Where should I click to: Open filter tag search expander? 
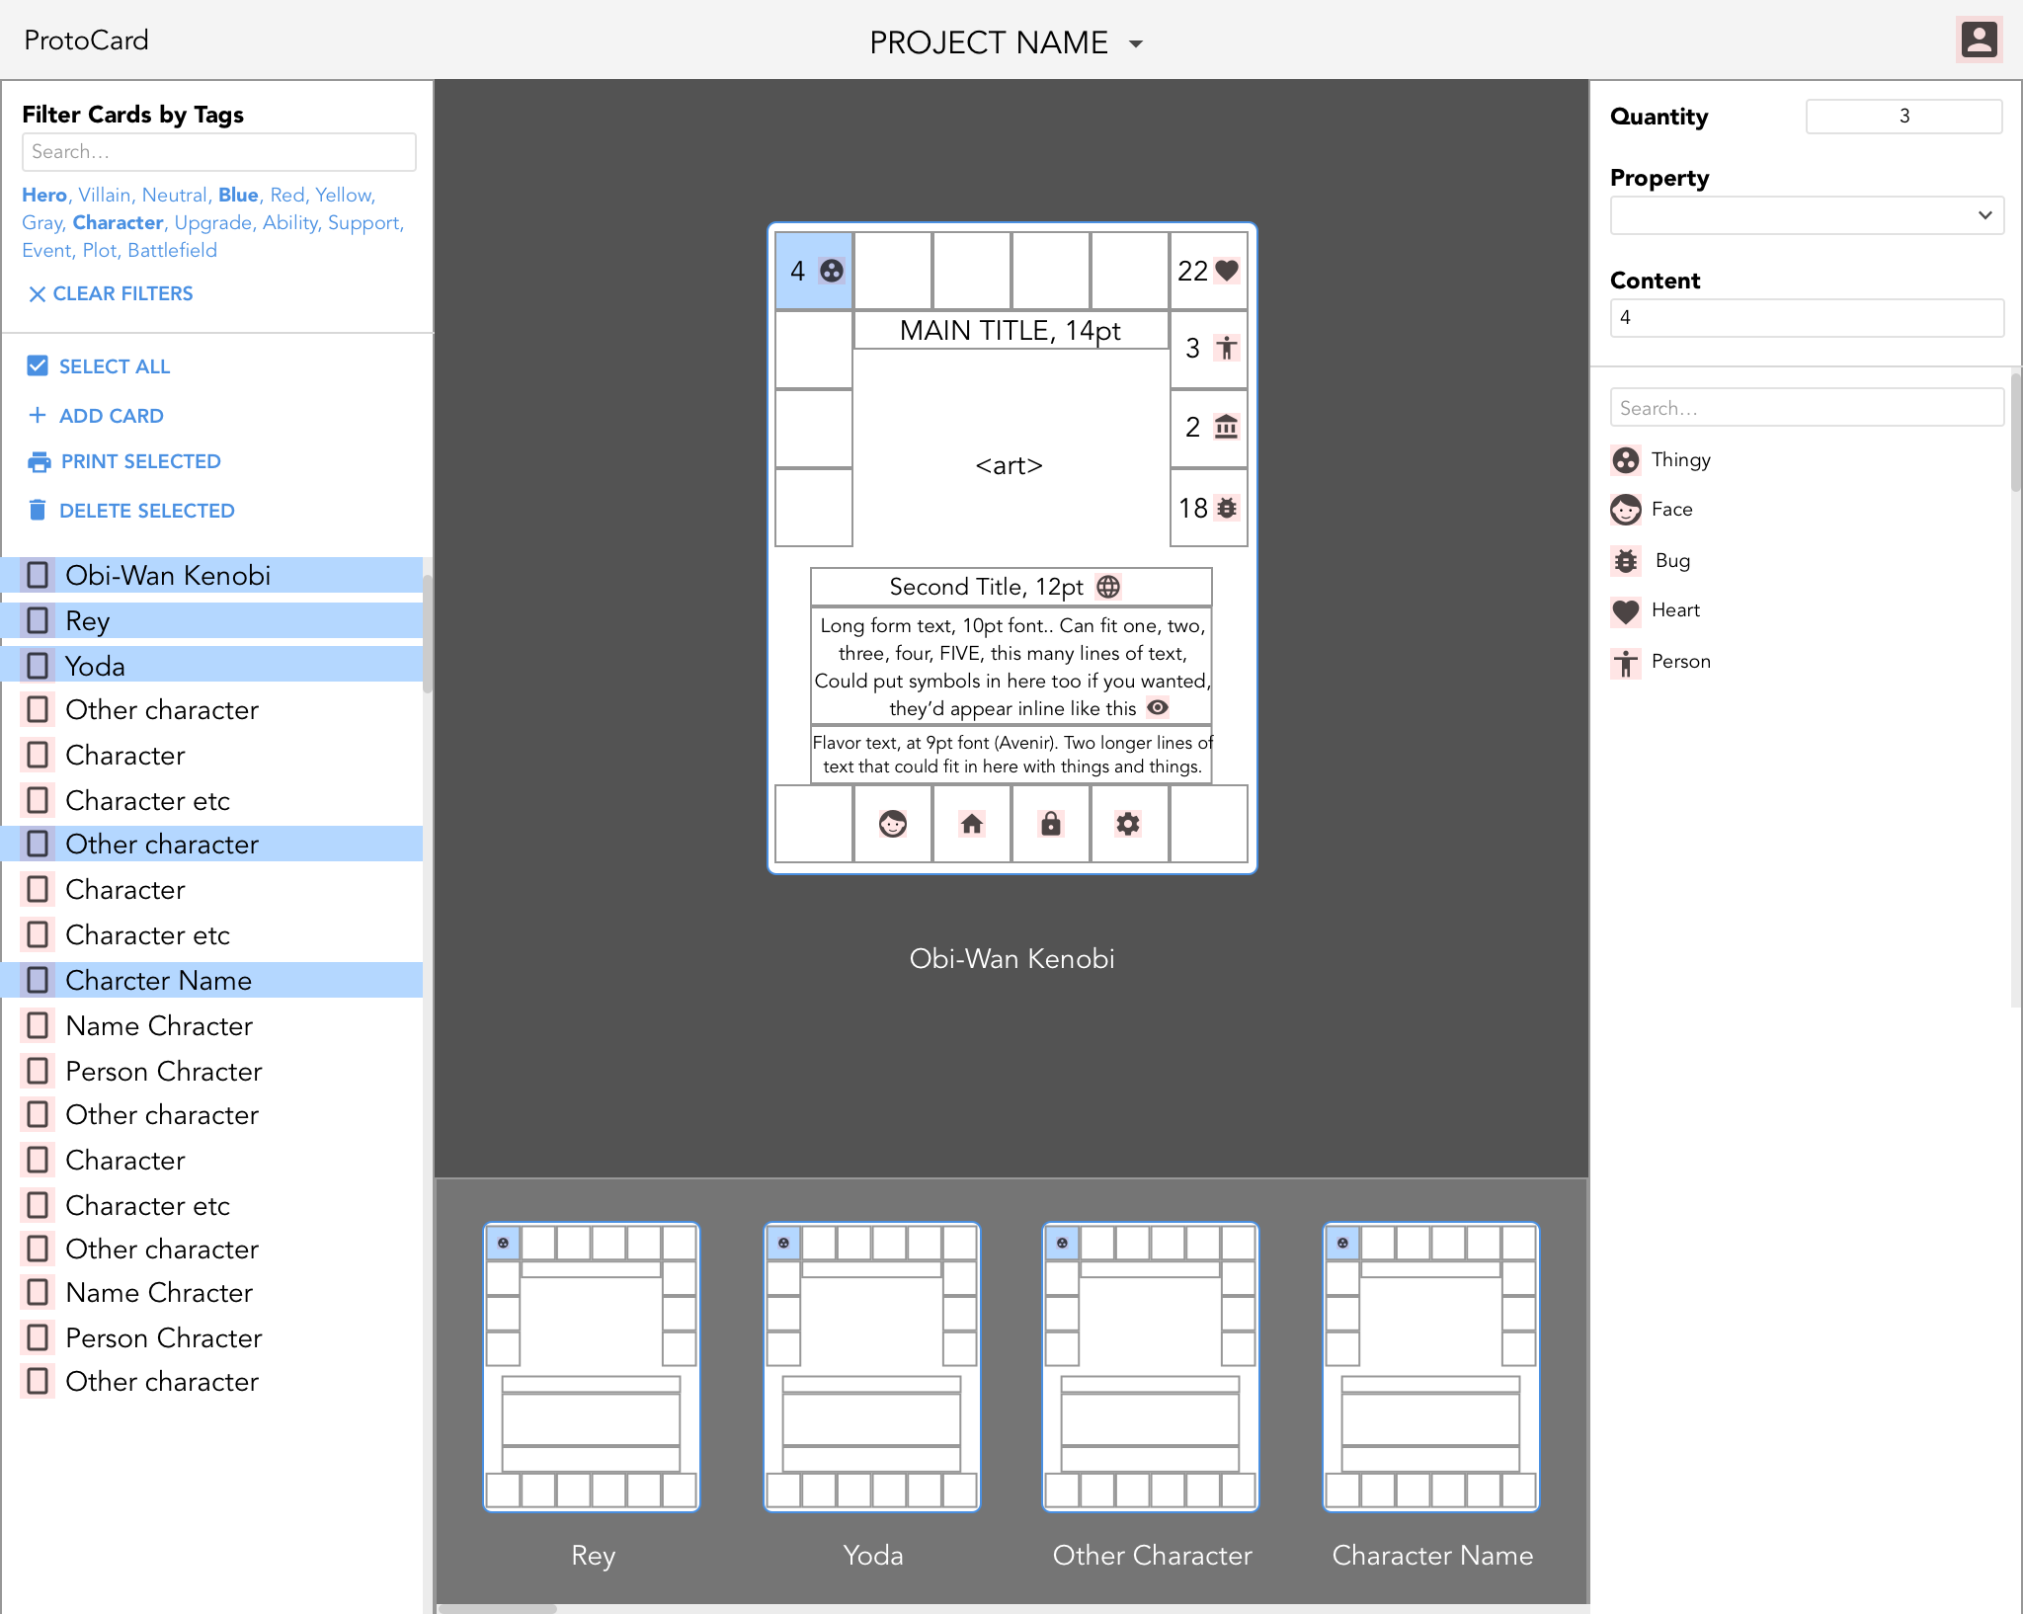219,151
